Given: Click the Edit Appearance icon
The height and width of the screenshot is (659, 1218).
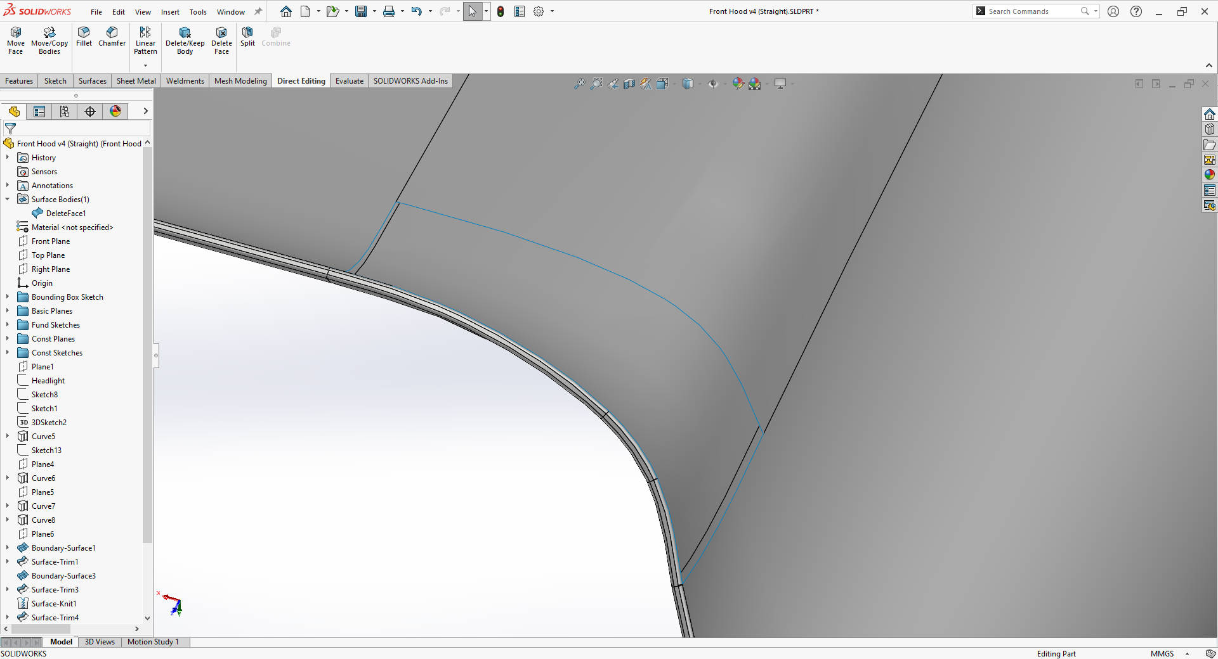Looking at the screenshot, I should (738, 83).
